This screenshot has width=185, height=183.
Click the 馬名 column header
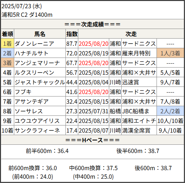(40, 34)
